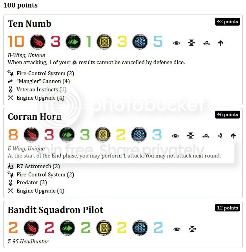246x252 pixels.
Task: Open the Corran Horn pilot name
Action: click(35, 117)
